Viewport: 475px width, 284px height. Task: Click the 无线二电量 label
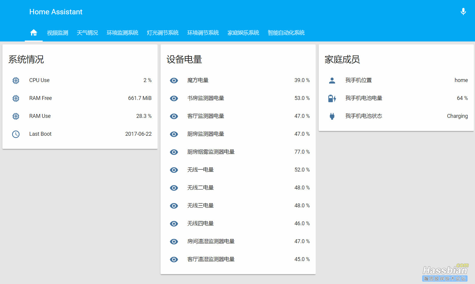coord(201,188)
